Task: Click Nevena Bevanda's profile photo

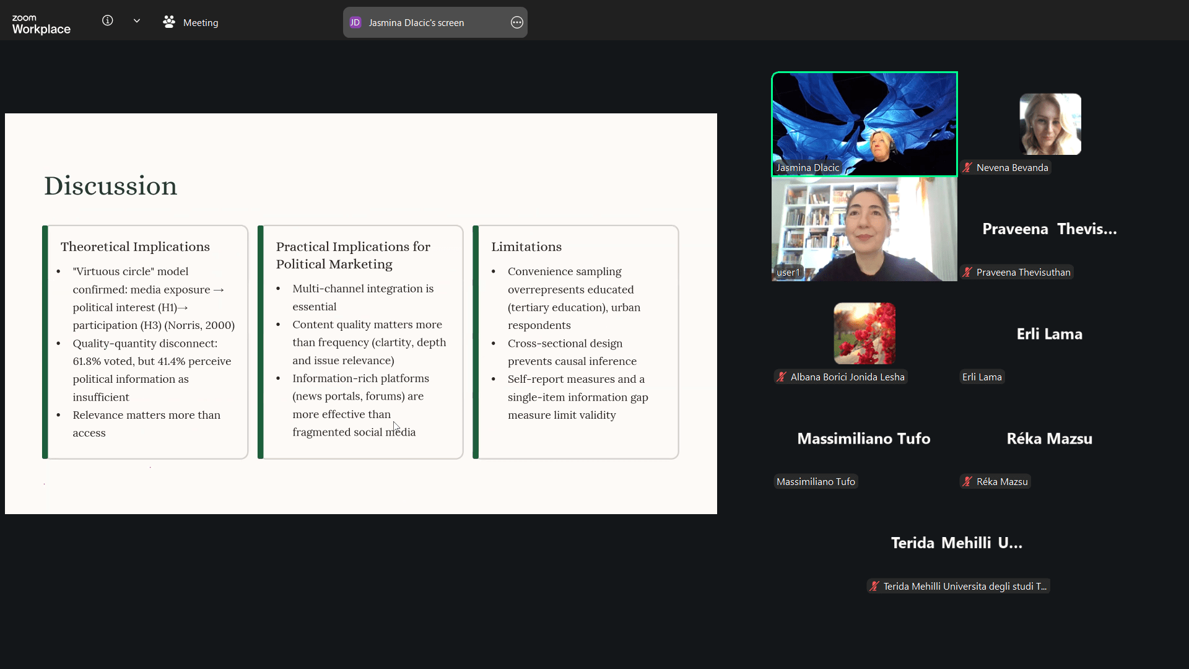Action: coord(1050,124)
